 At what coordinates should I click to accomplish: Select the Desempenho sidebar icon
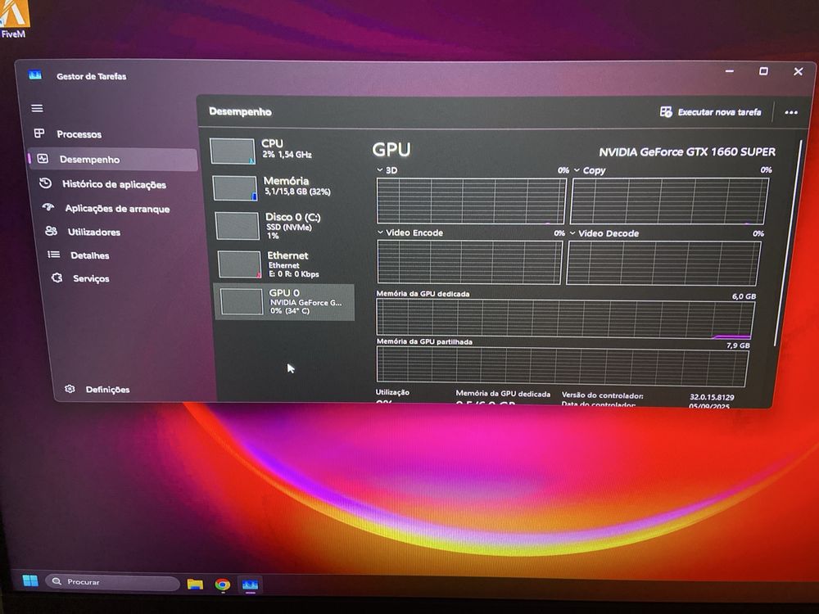point(43,159)
